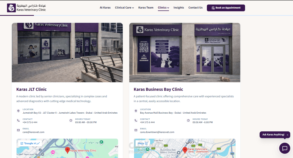Open the Karas Team page
Screen dimensions: 293x158
pos(146,8)
